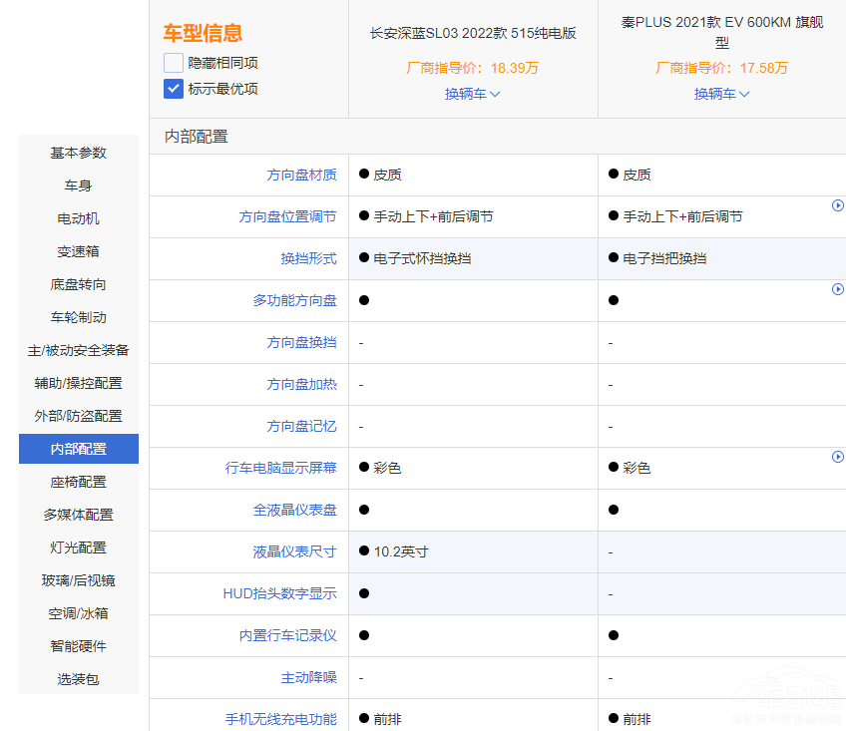Click the 手机无线充电功能 link
The height and width of the screenshot is (731, 846).
pos(280,719)
